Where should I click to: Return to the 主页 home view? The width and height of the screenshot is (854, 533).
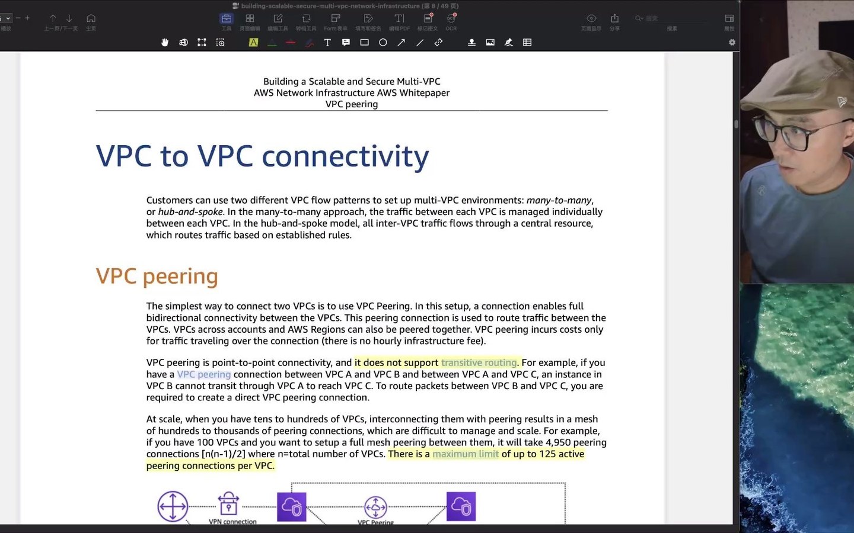pos(91,22)
